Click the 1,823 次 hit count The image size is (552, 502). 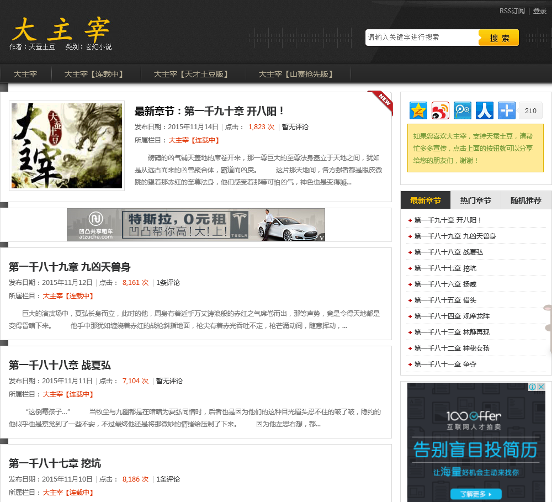coord(261,127)
